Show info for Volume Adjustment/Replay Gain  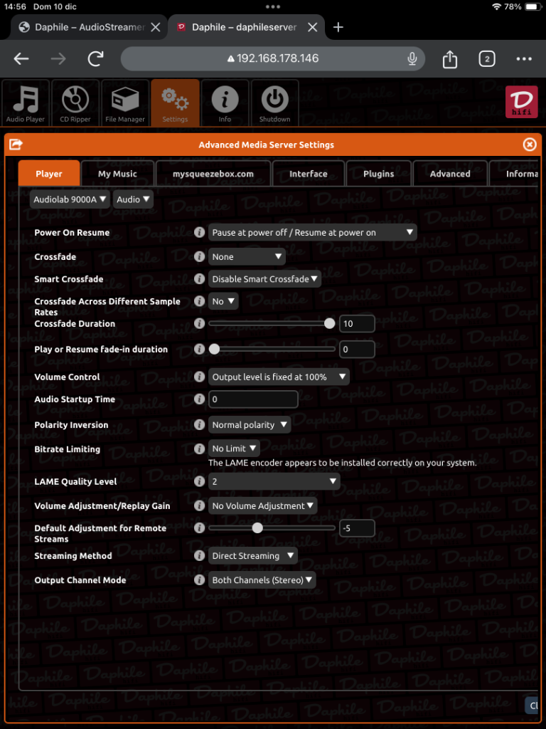[x=199, y=506]
